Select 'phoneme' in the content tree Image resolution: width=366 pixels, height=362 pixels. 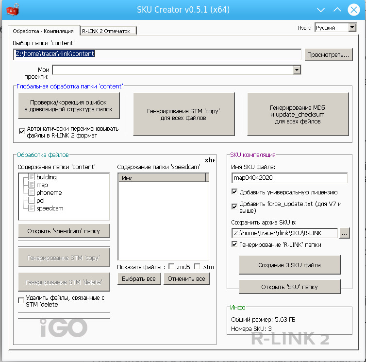pos(49,192)
